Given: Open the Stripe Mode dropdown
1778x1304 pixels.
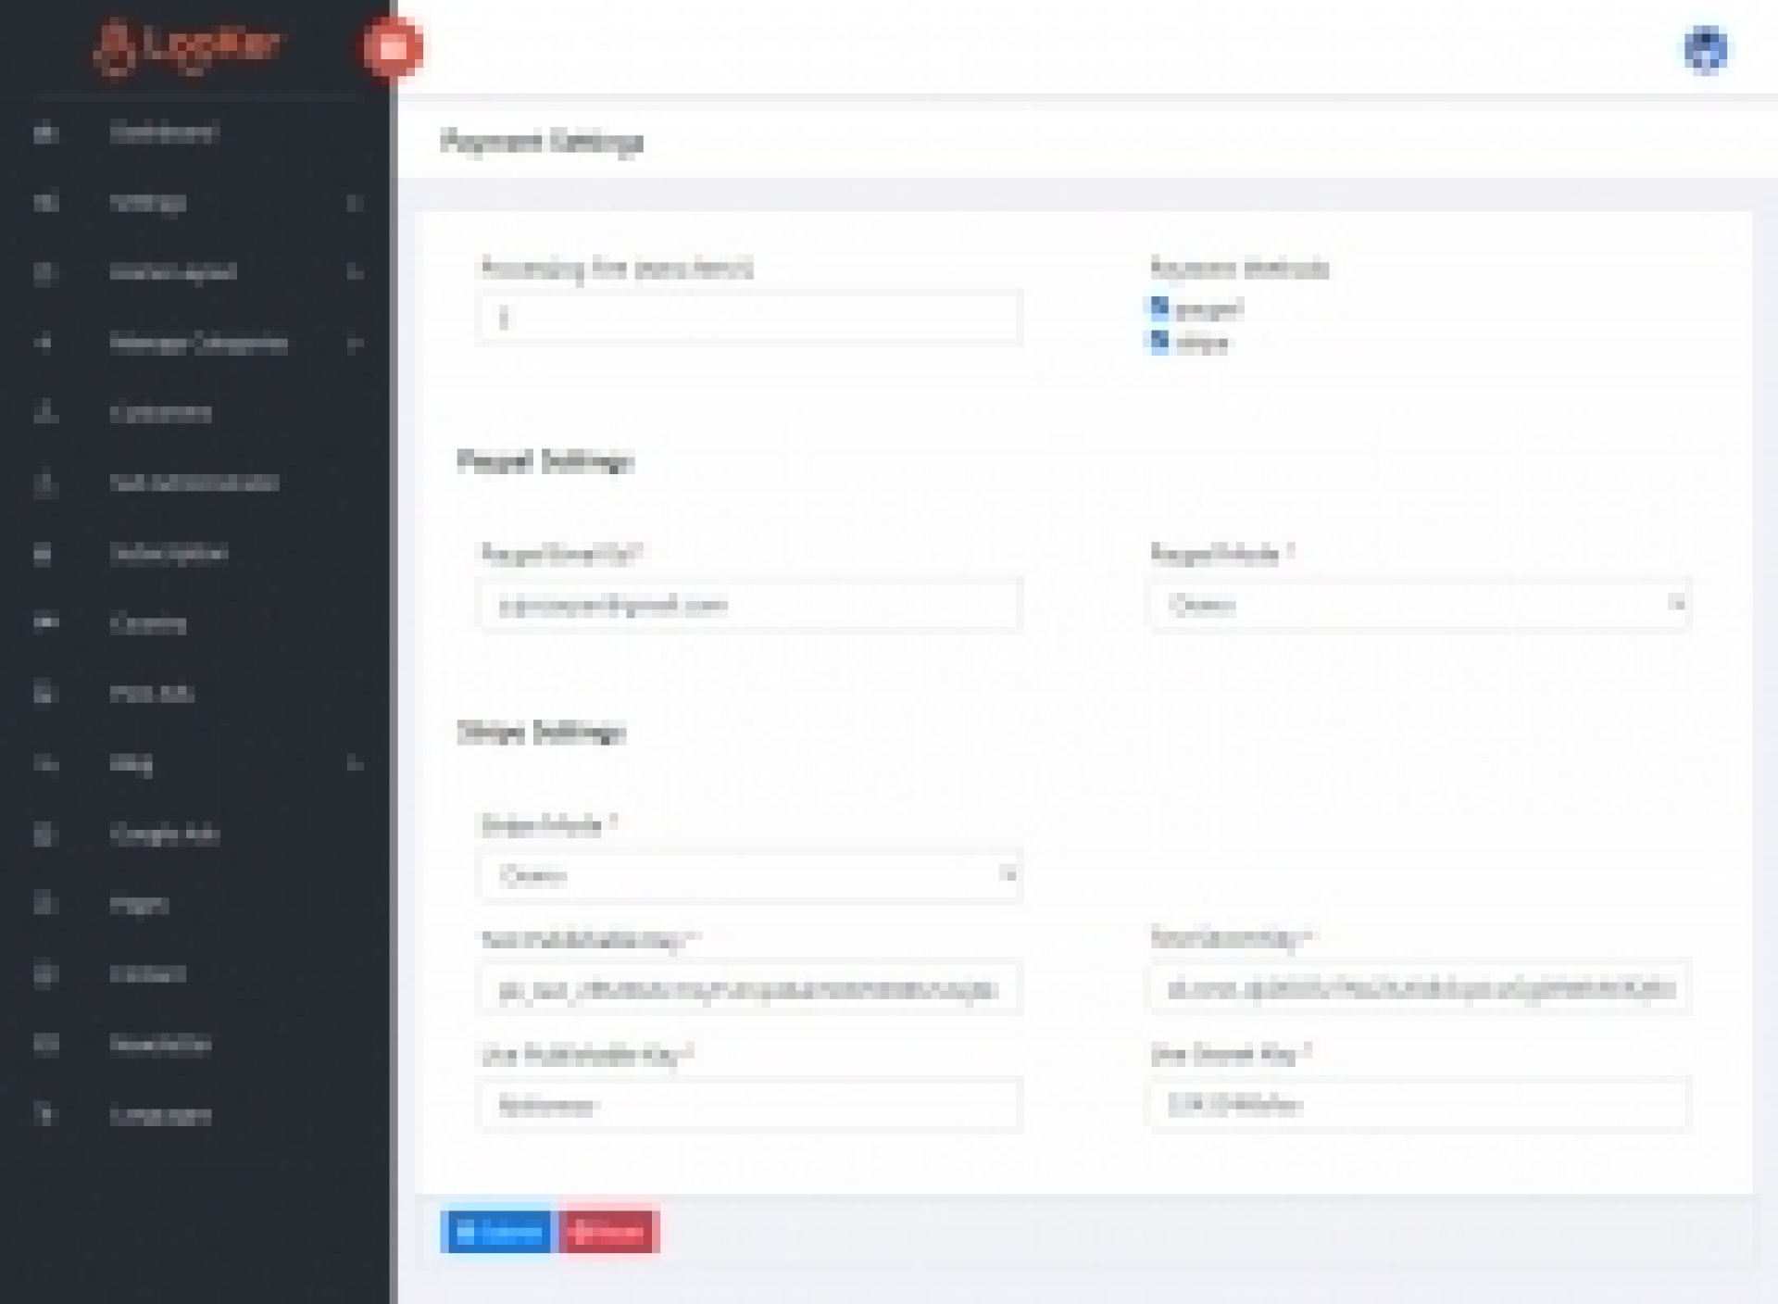Looking at the screenshot, I should tap(750, 875).
